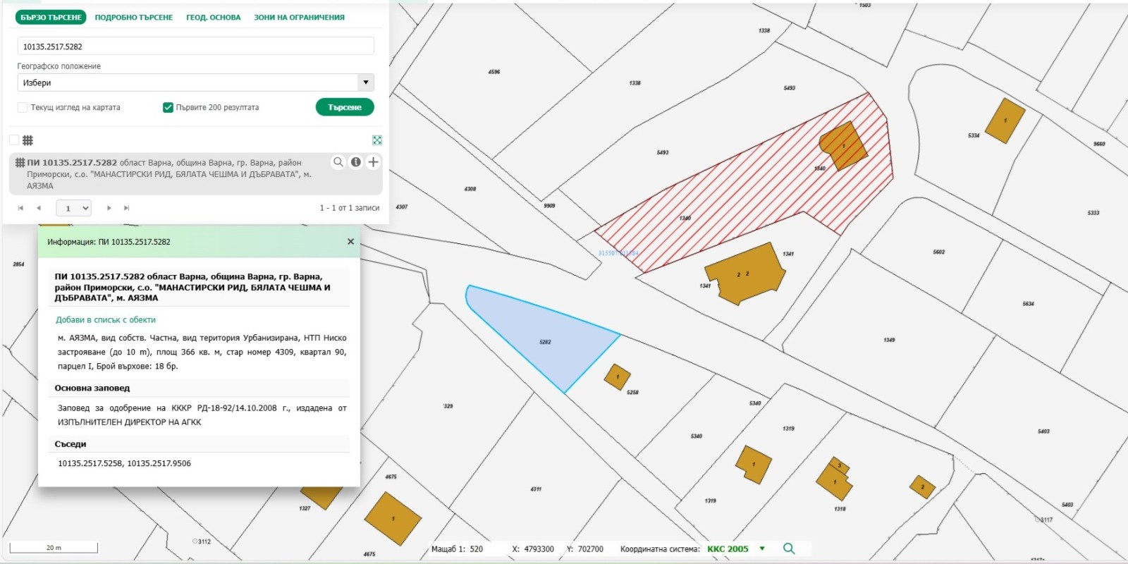Add result to list with plus icon

[373, 162]
